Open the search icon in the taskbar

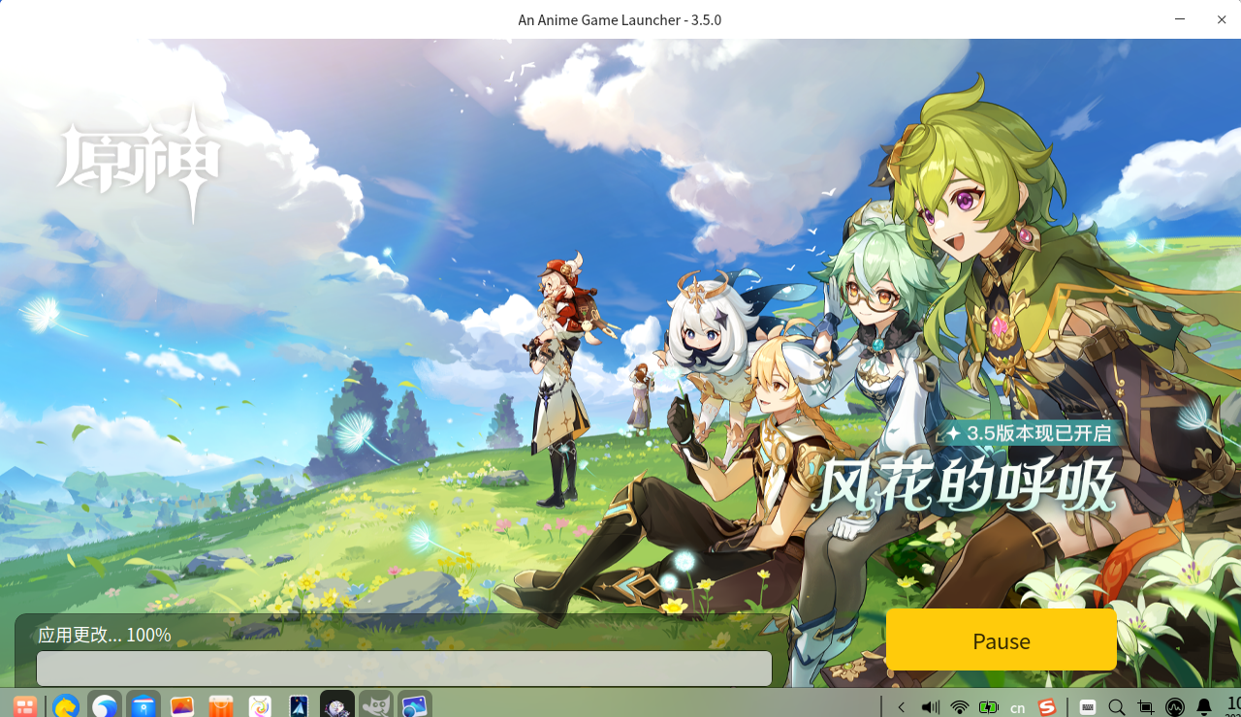[1117, 707]
